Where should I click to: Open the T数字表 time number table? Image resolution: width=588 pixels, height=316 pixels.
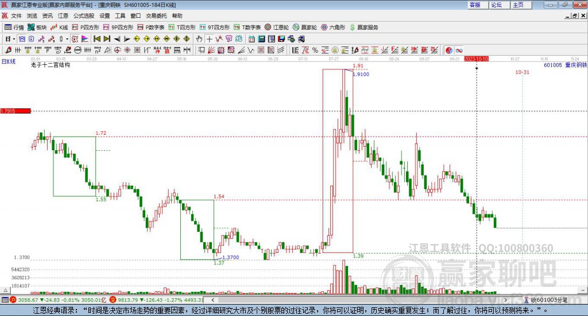(247, 28)
